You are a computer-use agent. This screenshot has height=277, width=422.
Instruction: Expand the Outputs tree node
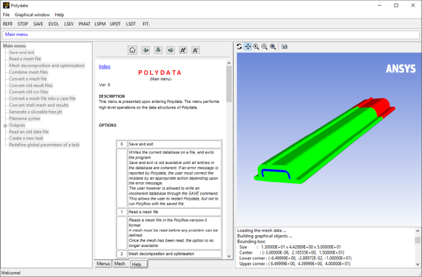tap(5, 125)
